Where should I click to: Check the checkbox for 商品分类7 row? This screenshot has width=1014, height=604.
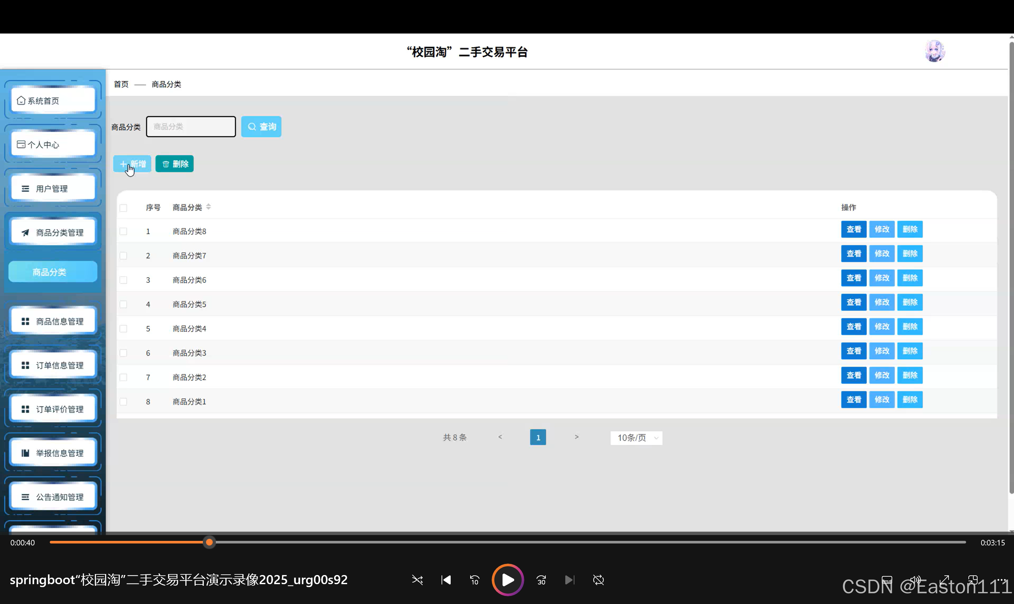click(123, 255)
